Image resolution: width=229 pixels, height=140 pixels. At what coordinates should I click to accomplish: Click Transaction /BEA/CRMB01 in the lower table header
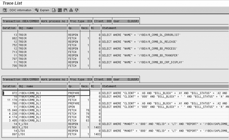click(21, 80)
